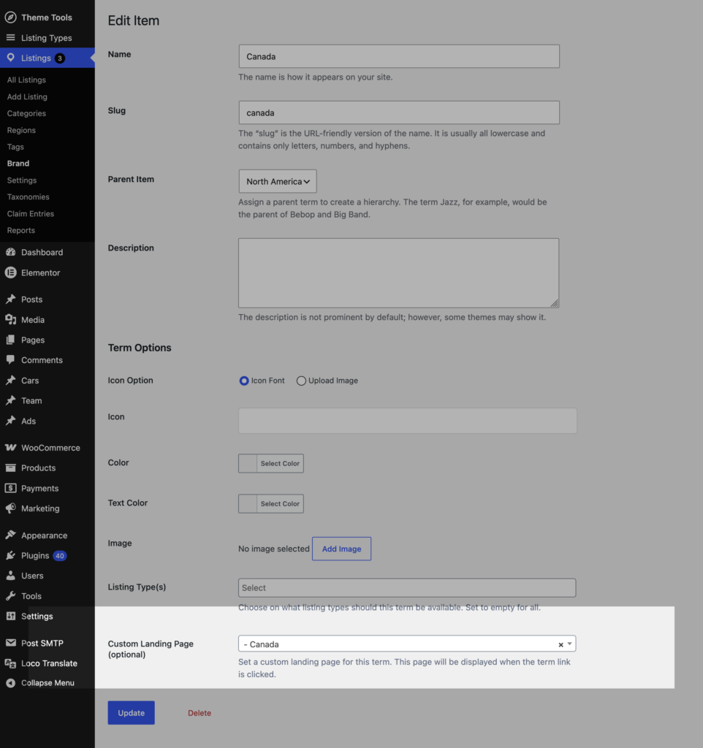Click the Team pushpin icon

[10, 400]
